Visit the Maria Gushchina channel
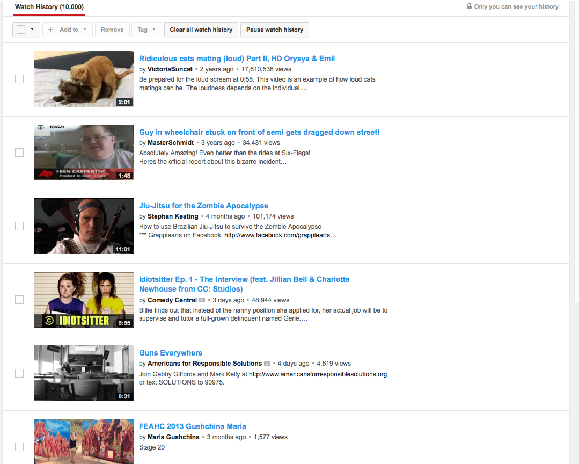The image size is (579, 464). point(173,437)
